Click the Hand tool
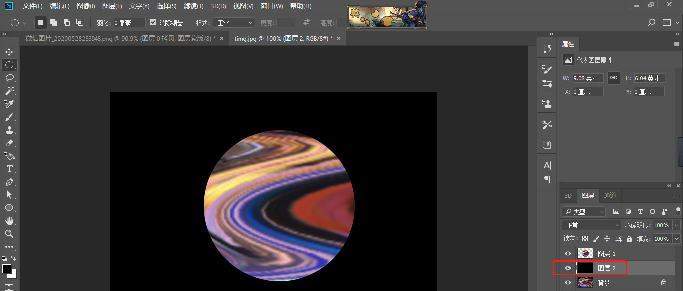Image resolution: width=683 pixels, height=291 pixels. [9, 221]
